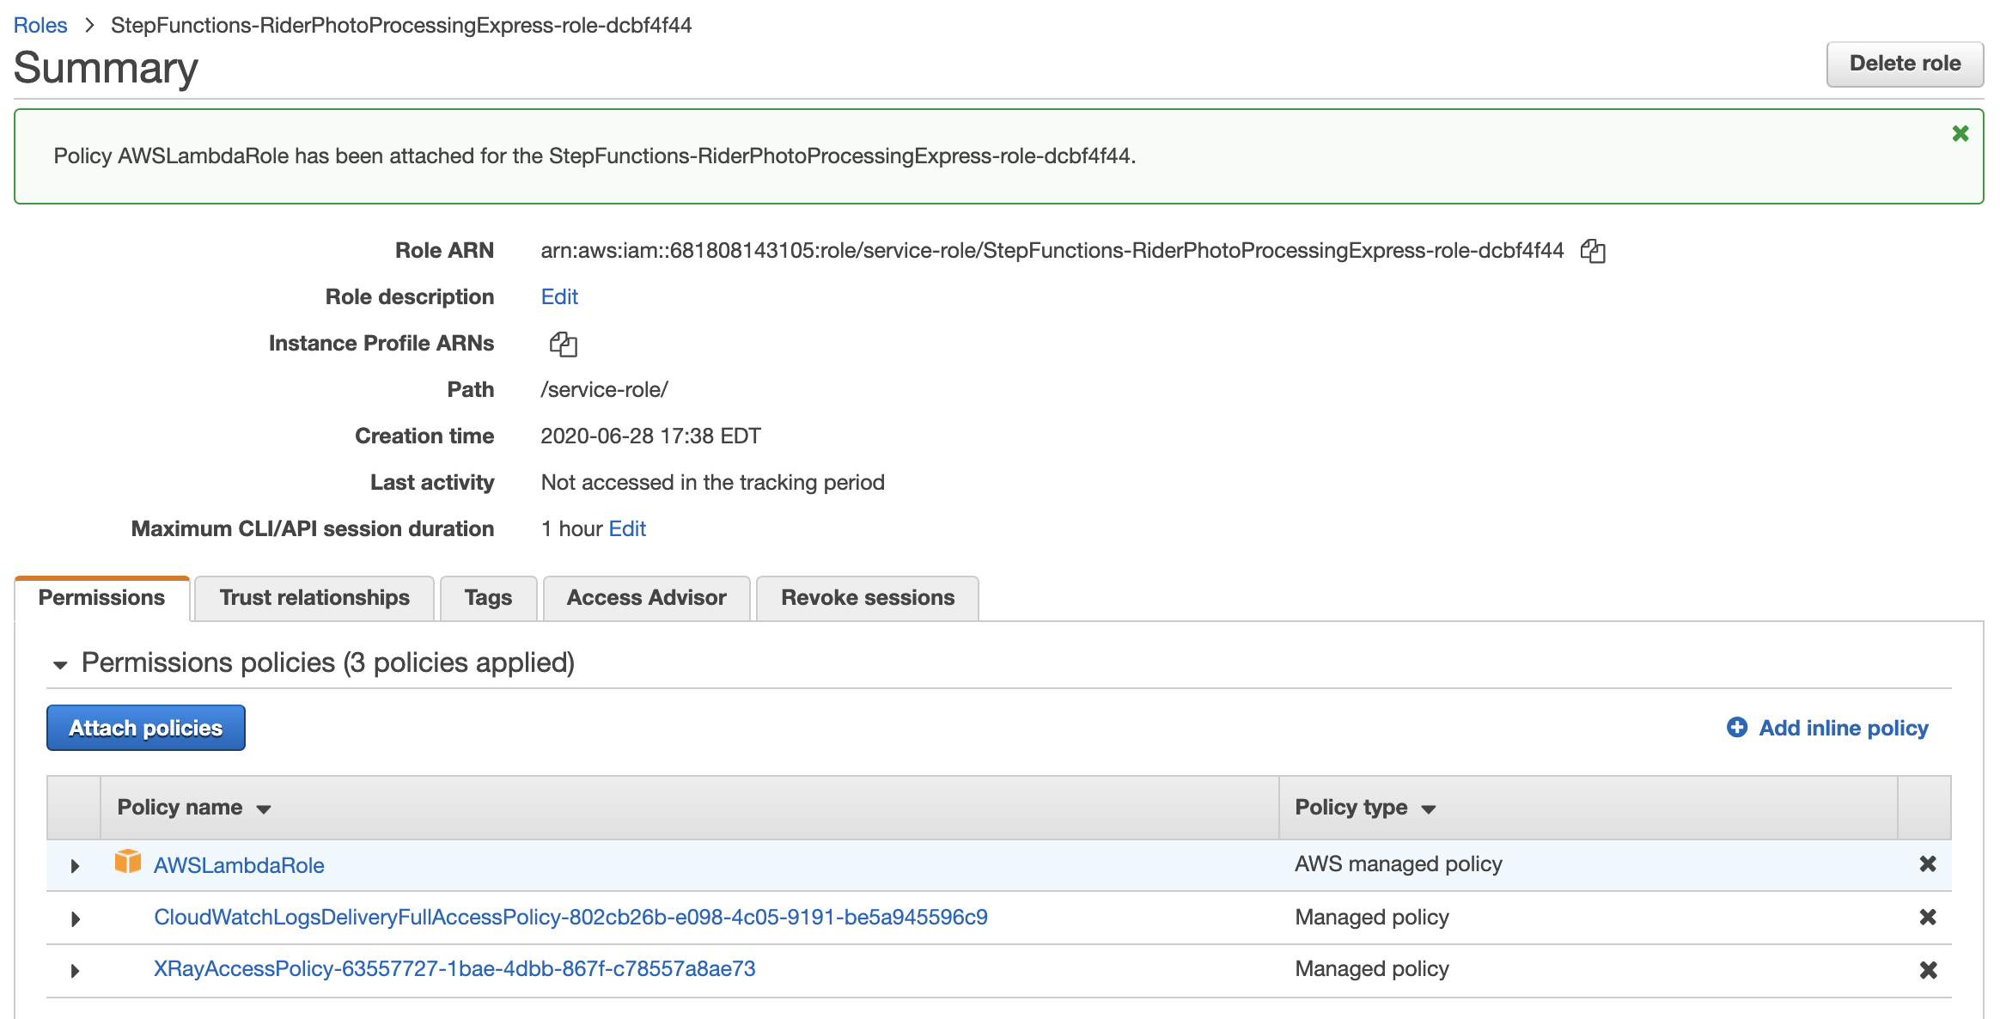Click the /service-role/ path value

(x=605, y=389)
